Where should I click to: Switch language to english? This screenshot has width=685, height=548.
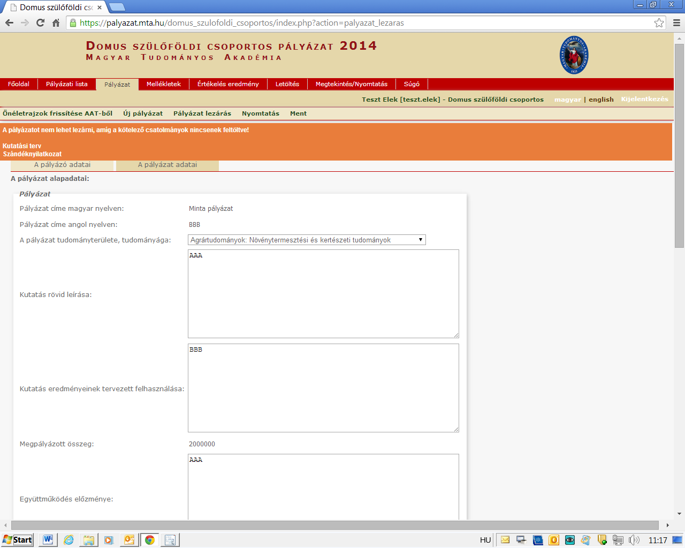pyautogui.click(x=601, y=100)
